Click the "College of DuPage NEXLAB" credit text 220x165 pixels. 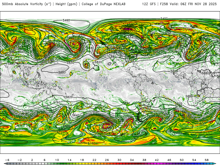(104, 4)
